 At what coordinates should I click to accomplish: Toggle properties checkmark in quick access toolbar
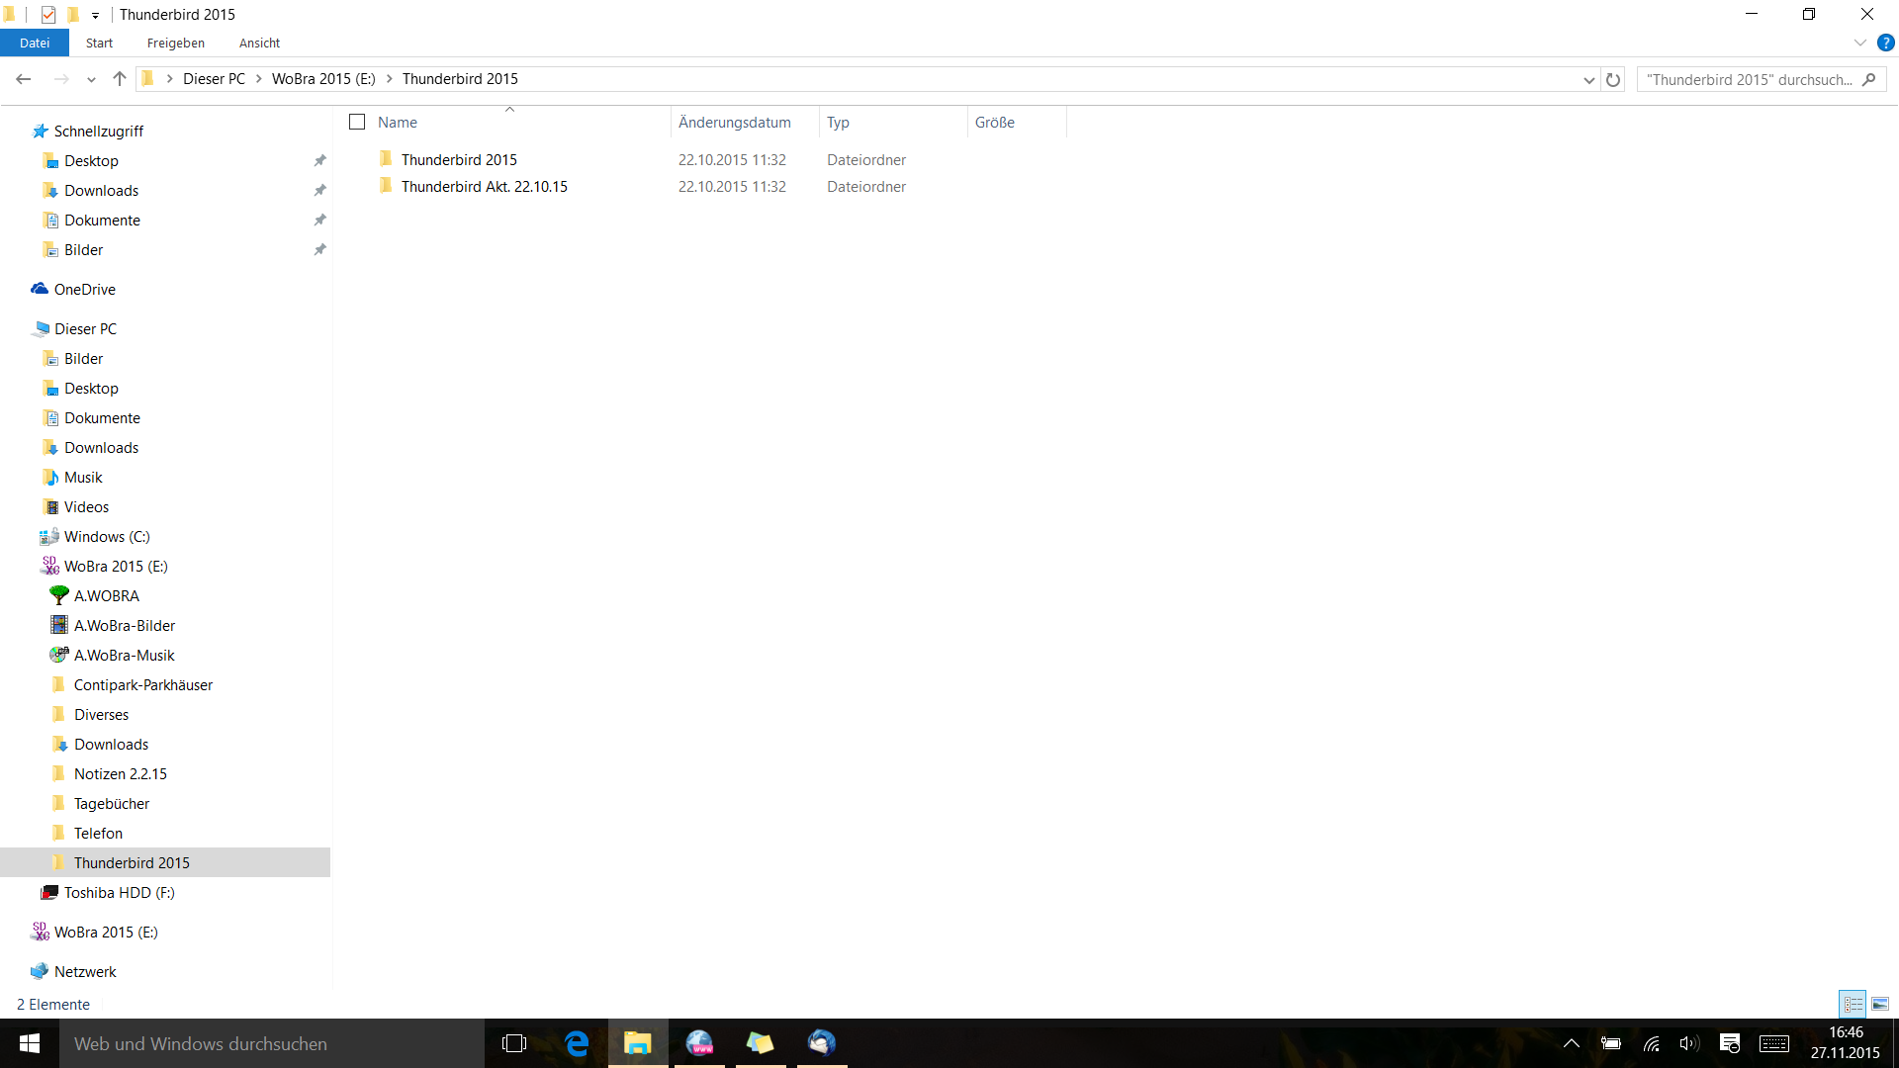click(x=48, y=15)
